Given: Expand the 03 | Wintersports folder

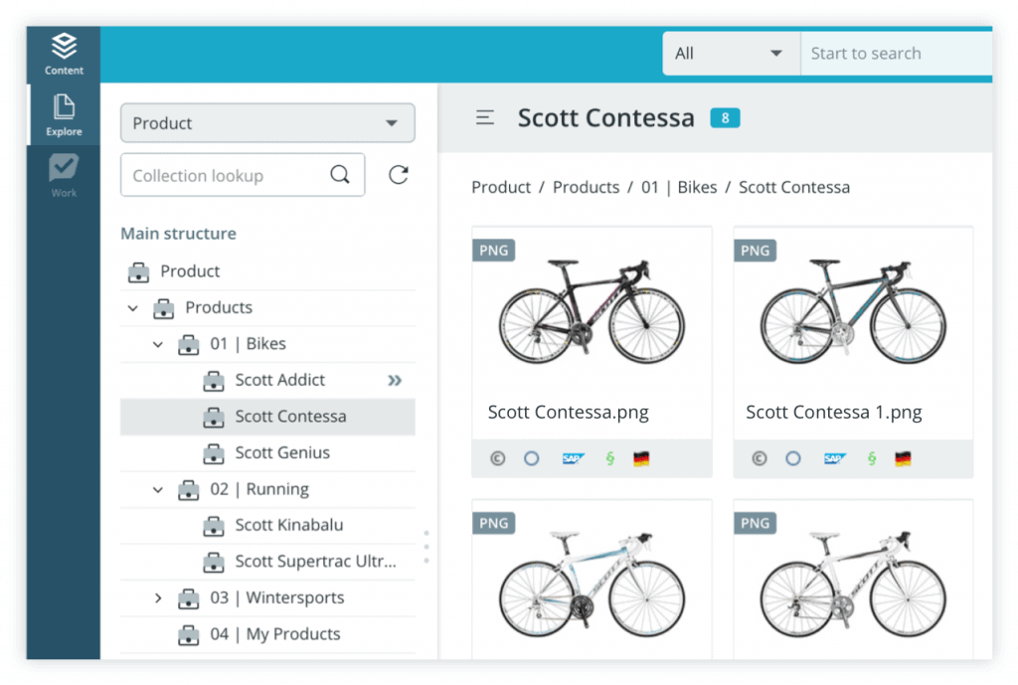Looking at the screenshot, I should point(158,598).
